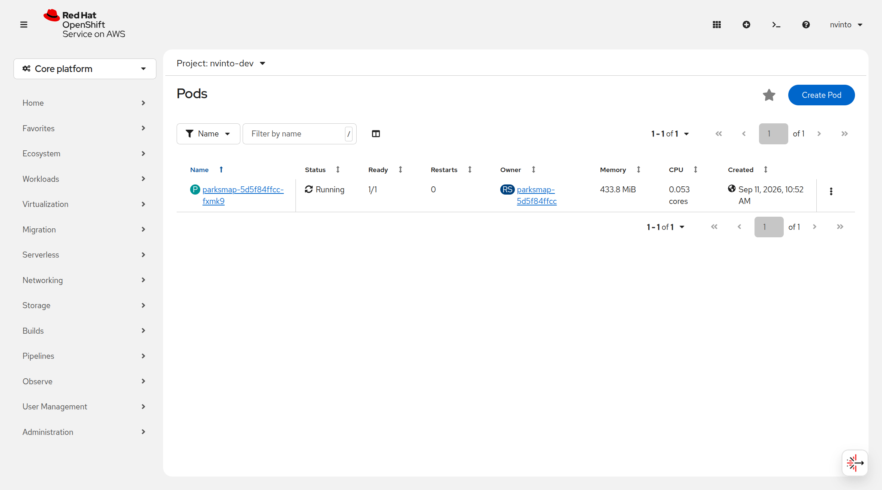
Task: Open the Lightspeed assistant floating button
Action: pyautogui.click(x=855, y=463)
